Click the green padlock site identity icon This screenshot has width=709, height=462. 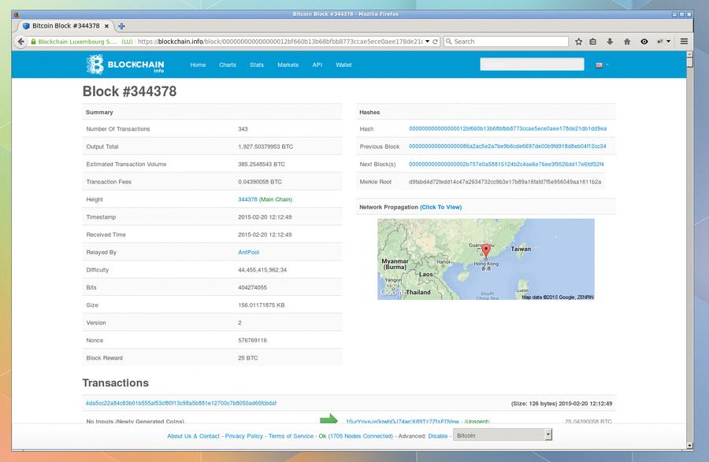[x=33, y=42]
